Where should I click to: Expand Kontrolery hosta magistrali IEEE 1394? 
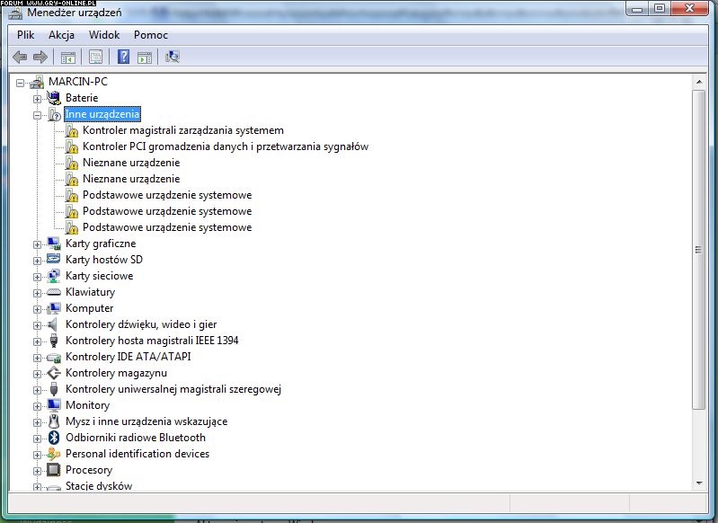[x=37, y=341]
